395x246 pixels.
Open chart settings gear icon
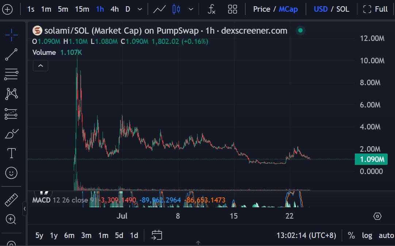[377, 216]
